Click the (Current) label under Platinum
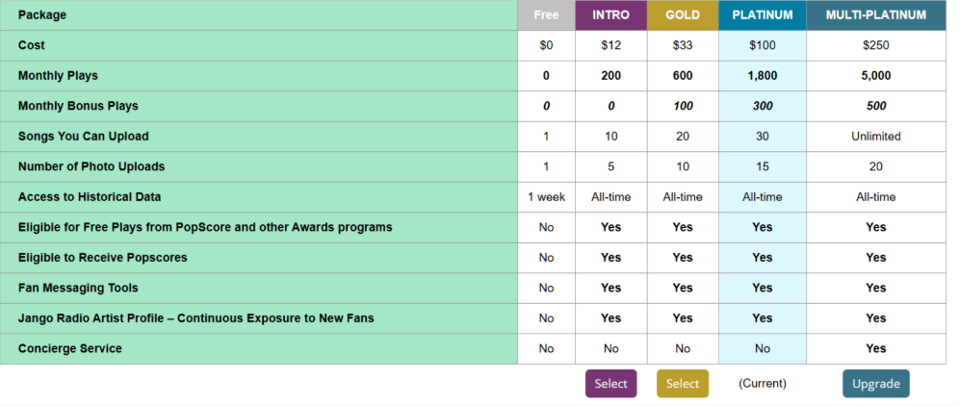This screenshot has height=406, width=960. click(762, 384)
